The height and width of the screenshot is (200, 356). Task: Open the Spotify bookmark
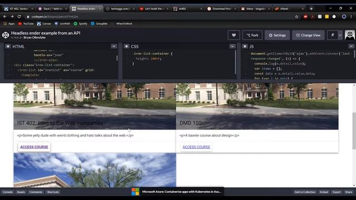pyautogui.click(x=80, y=23)
